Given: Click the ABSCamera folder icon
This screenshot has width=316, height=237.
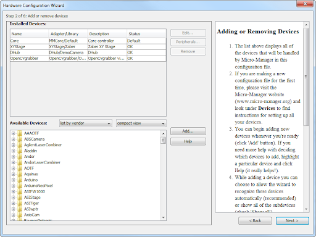Looking at the screenshot, I should pyautogui.click(x=20, y=139).
